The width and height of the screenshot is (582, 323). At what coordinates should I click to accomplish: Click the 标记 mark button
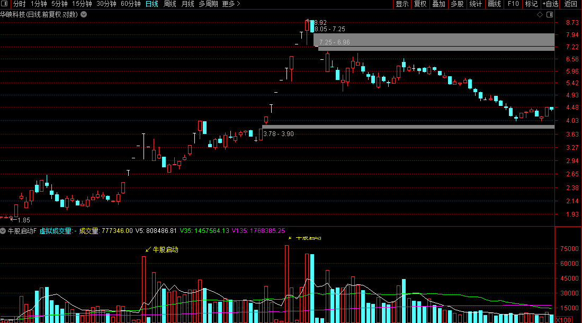531,4
